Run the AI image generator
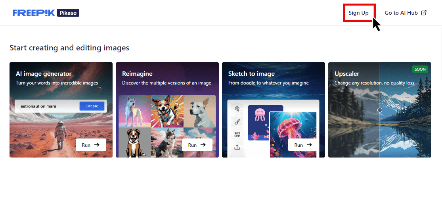 pyautogui.click(x=91, y=145)
